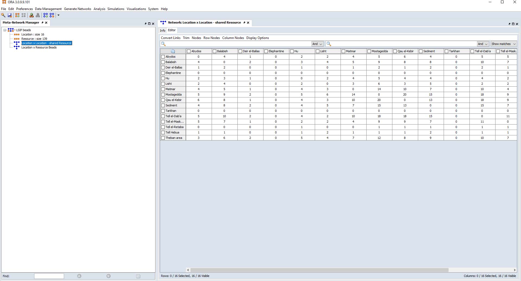The width and height of the screenshot is (521, 281).
Task: Open the left And filter dropdown
Action: click(317, 44)
